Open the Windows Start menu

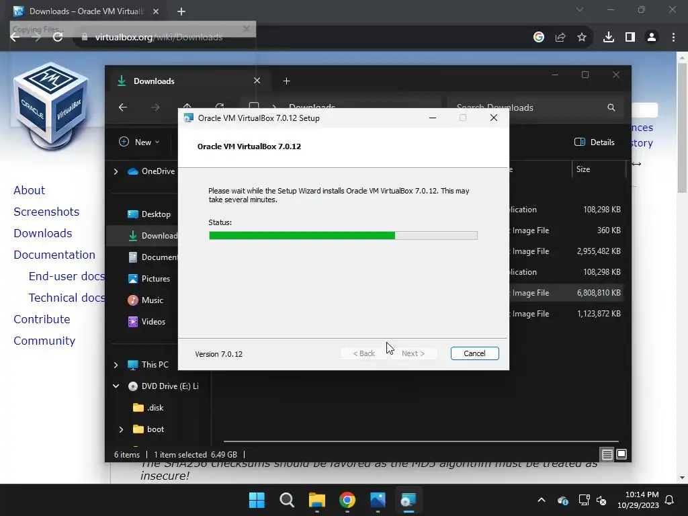tap(257, 500)
